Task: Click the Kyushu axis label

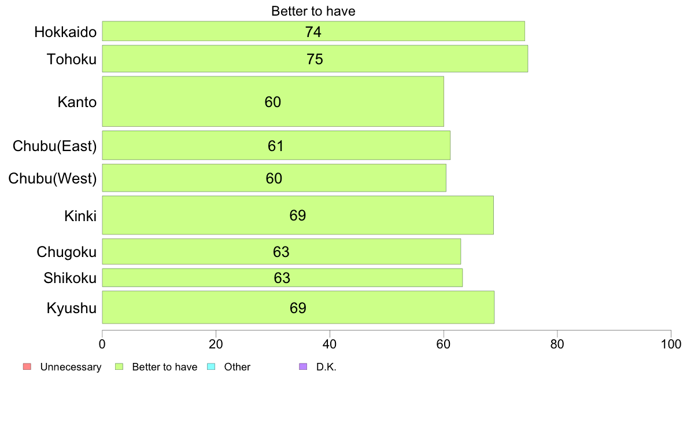Action: [x=71, y=308]
